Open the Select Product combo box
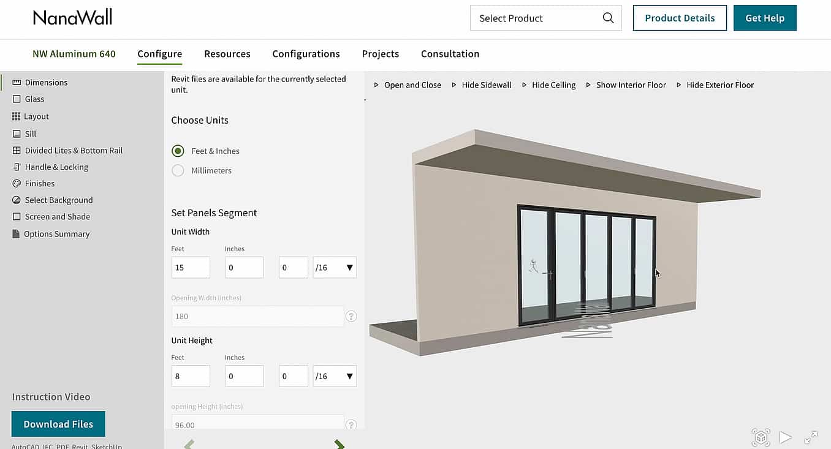Viewport: 831px width, 449px height. coord(546,18)
